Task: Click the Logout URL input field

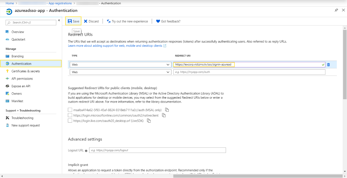Action: tap(158, 150)
